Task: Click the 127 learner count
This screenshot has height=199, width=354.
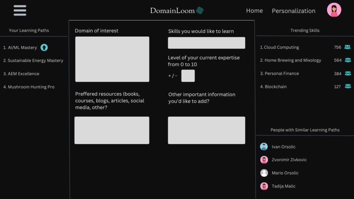Action: pos(337,87)
